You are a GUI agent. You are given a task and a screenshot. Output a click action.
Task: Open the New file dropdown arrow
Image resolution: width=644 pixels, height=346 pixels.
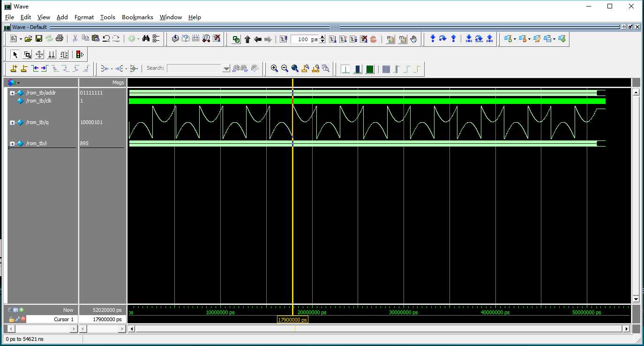tap(21, 39)
